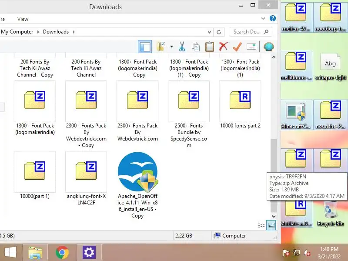Screen dimensions: 348x261
Task: Open the View menu
Action: [23, 19]
